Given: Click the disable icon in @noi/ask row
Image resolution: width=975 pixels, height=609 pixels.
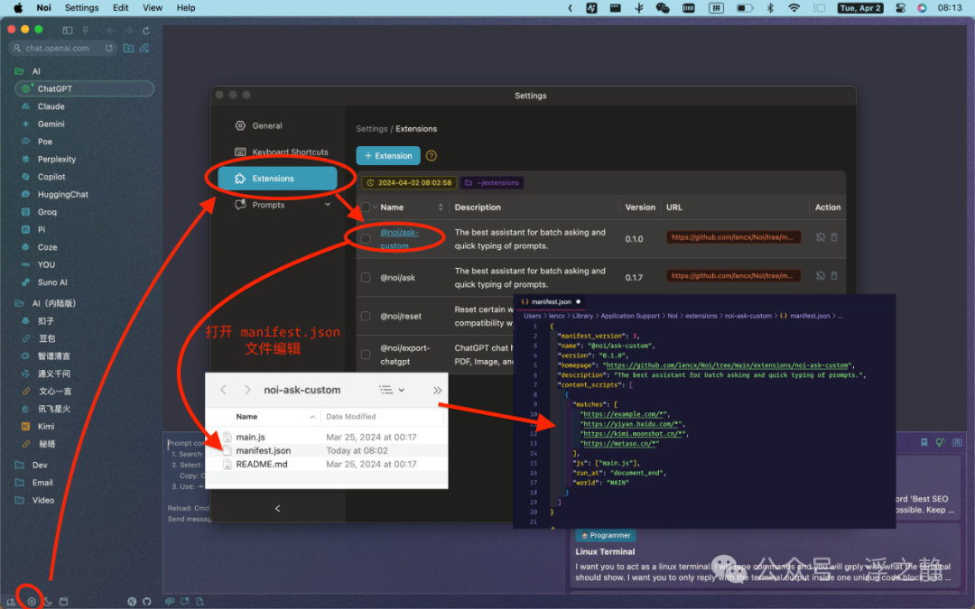Looking at the screenshot, I should click(x=820, y=276).
